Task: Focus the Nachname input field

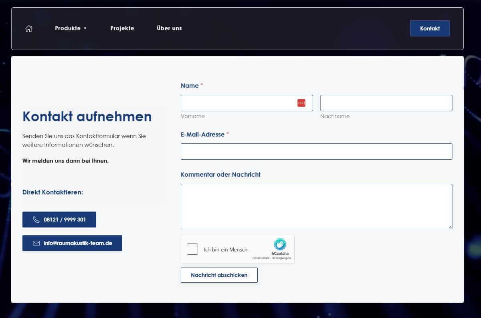Action: tap(386, 103)
